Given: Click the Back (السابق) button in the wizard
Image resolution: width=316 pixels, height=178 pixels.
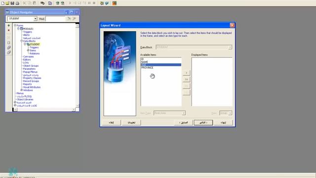Looking at the screenshot, I should click(x=183, y=123).
